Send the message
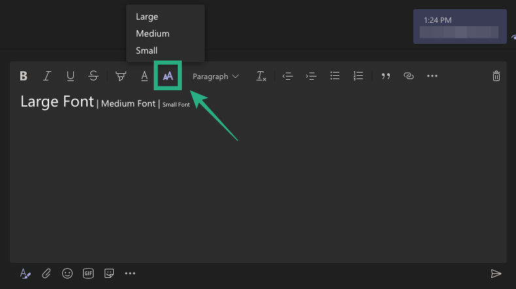Image resolution: width=516 pixels, height=289 pixels. [x=496, y=273]
